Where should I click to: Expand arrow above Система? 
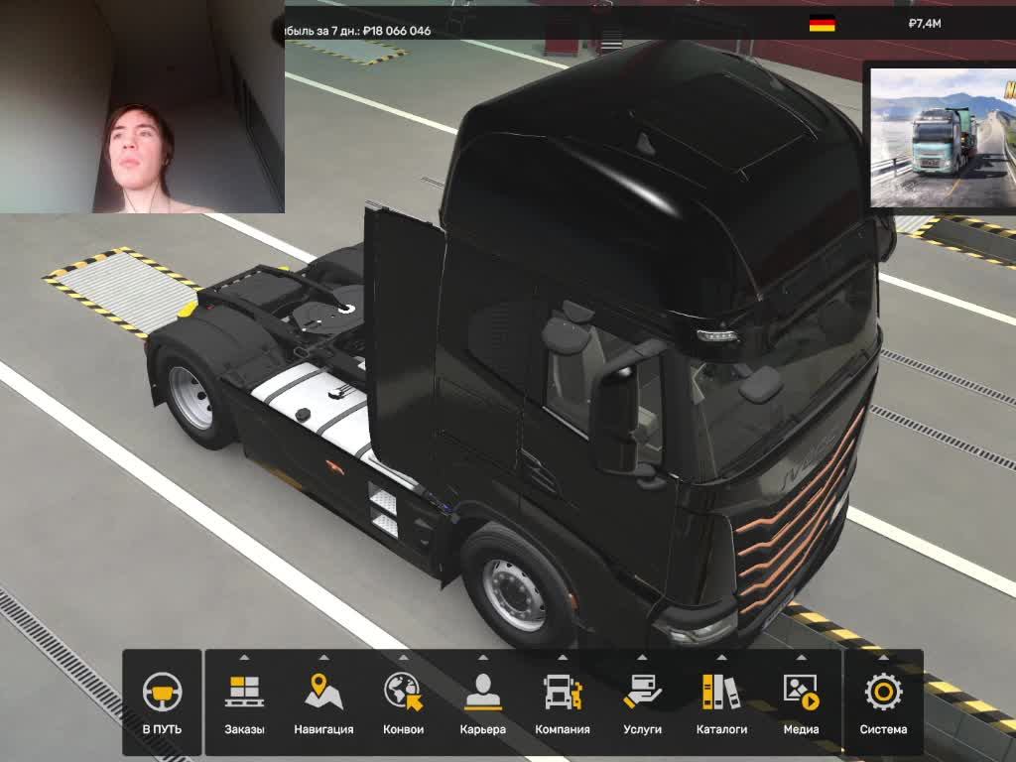pyautogui.click(x=883, y=657)
